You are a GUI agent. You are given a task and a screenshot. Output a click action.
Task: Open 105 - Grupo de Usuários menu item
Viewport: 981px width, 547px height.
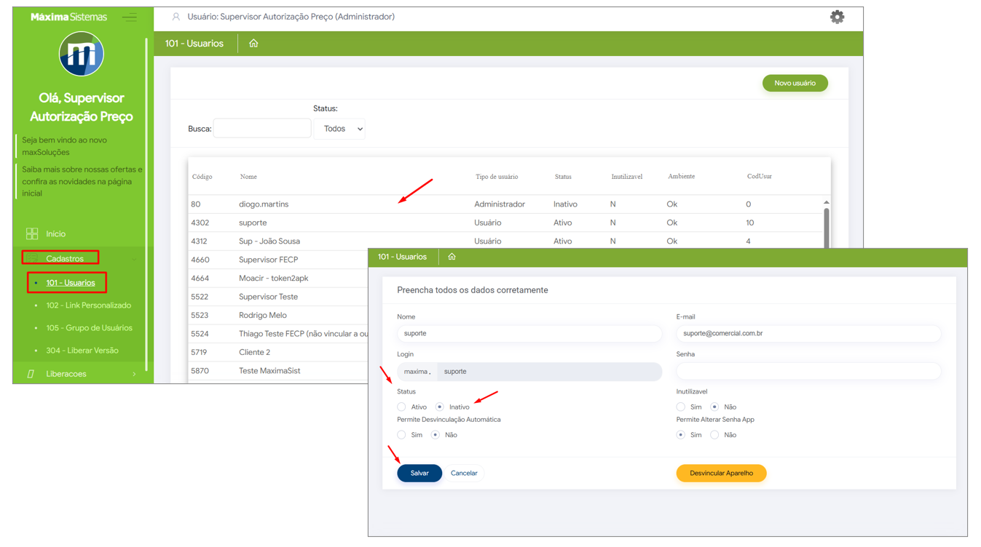click(x=89, y=328)
